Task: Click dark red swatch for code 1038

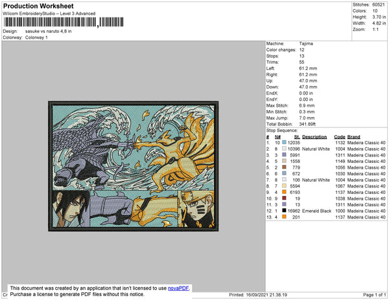Action: 284,198
